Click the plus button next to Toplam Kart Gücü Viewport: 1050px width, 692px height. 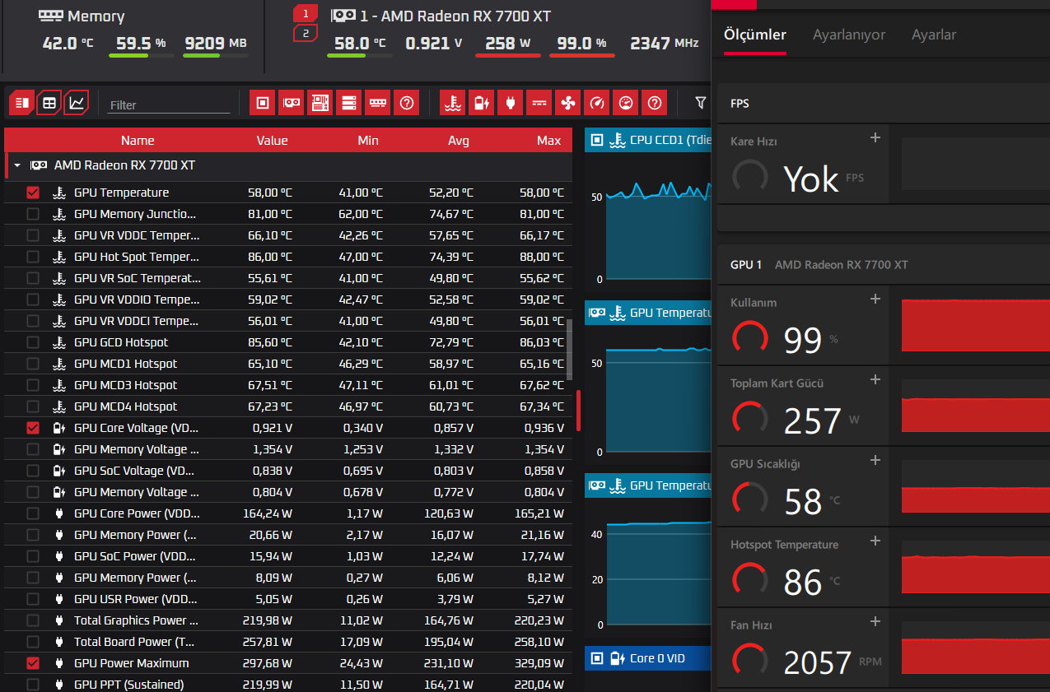(x=875, y=379)
